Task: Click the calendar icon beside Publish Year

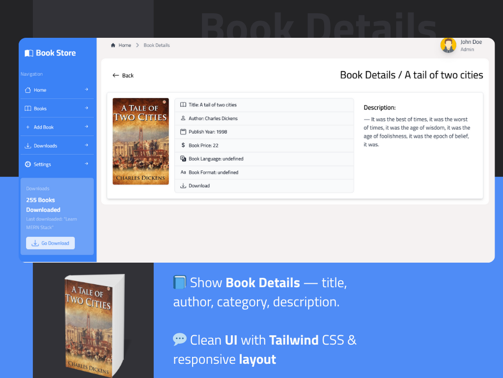Action: coord(183,132)
